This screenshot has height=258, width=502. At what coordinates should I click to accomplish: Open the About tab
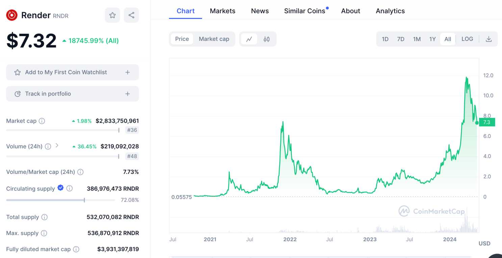click(x=351, y=11)
